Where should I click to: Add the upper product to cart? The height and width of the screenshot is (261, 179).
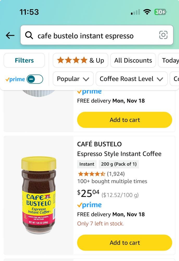[125, 120]
